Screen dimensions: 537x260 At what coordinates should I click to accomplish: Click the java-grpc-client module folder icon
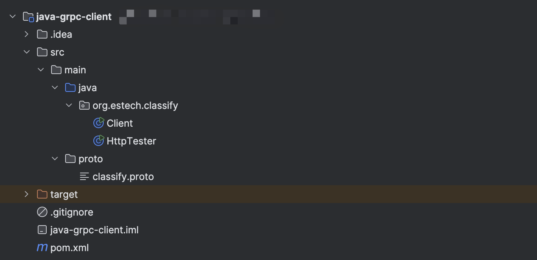pos(28,17)
